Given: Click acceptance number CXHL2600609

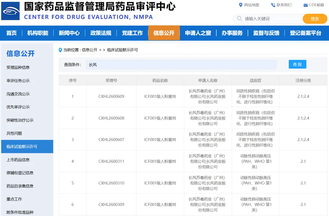Looking at the screenshot, I should click(x=111, y=96).
